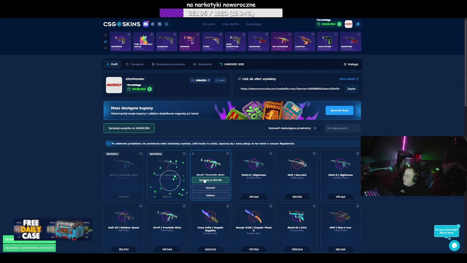Image resolution: width=467 pixels, height=263 pixels.
Task: Click the Ursus Knife Doppler Sapphire image
Action: click(211, 216)
